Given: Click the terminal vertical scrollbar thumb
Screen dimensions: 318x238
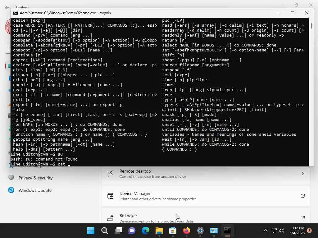Looking at the screenshot, I should click(x=311, y=26).
